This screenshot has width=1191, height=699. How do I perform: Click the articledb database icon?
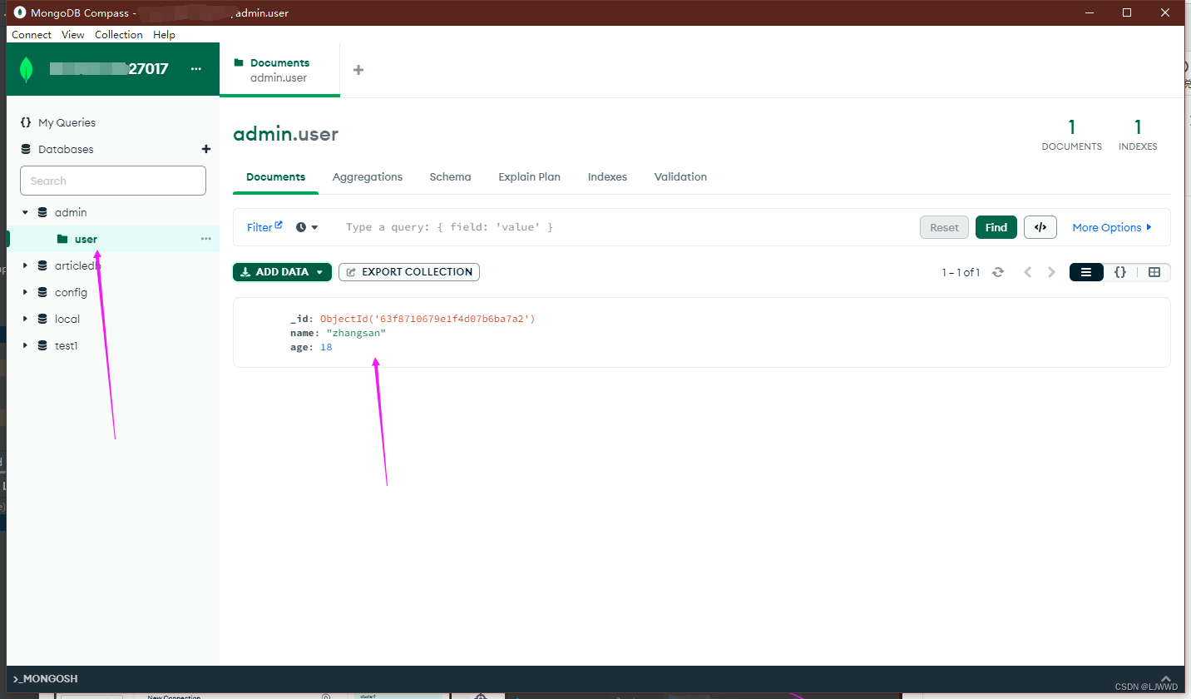pyautogui.click(x=42, y=265)
